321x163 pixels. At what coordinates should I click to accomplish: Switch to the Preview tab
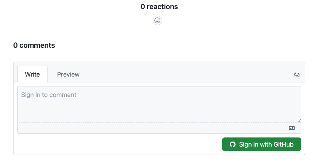pyautogui.click(x=68, y=74)
